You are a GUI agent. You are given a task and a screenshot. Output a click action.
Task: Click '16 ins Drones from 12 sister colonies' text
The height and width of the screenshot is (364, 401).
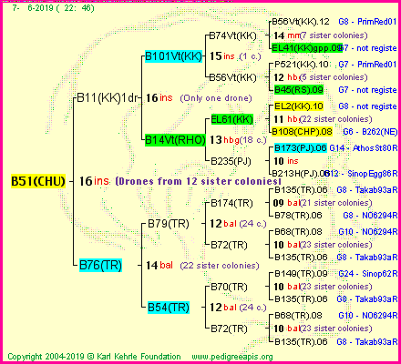[180, 181]
